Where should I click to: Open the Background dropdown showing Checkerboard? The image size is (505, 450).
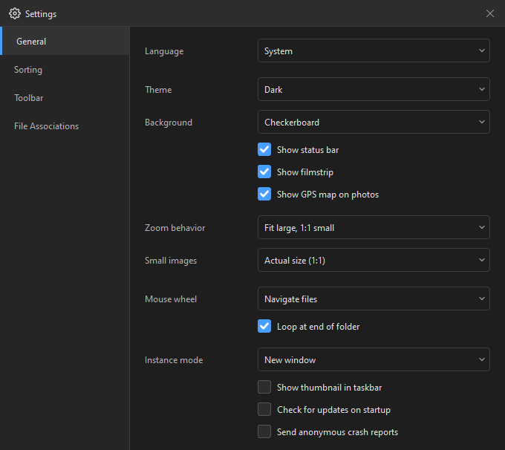coord(374,122)
